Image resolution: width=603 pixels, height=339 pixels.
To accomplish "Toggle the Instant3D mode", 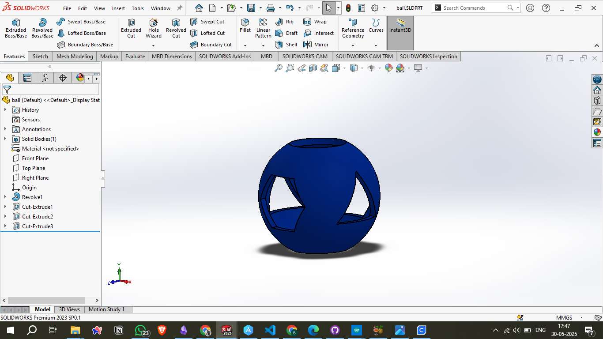I will pos(400,33).
